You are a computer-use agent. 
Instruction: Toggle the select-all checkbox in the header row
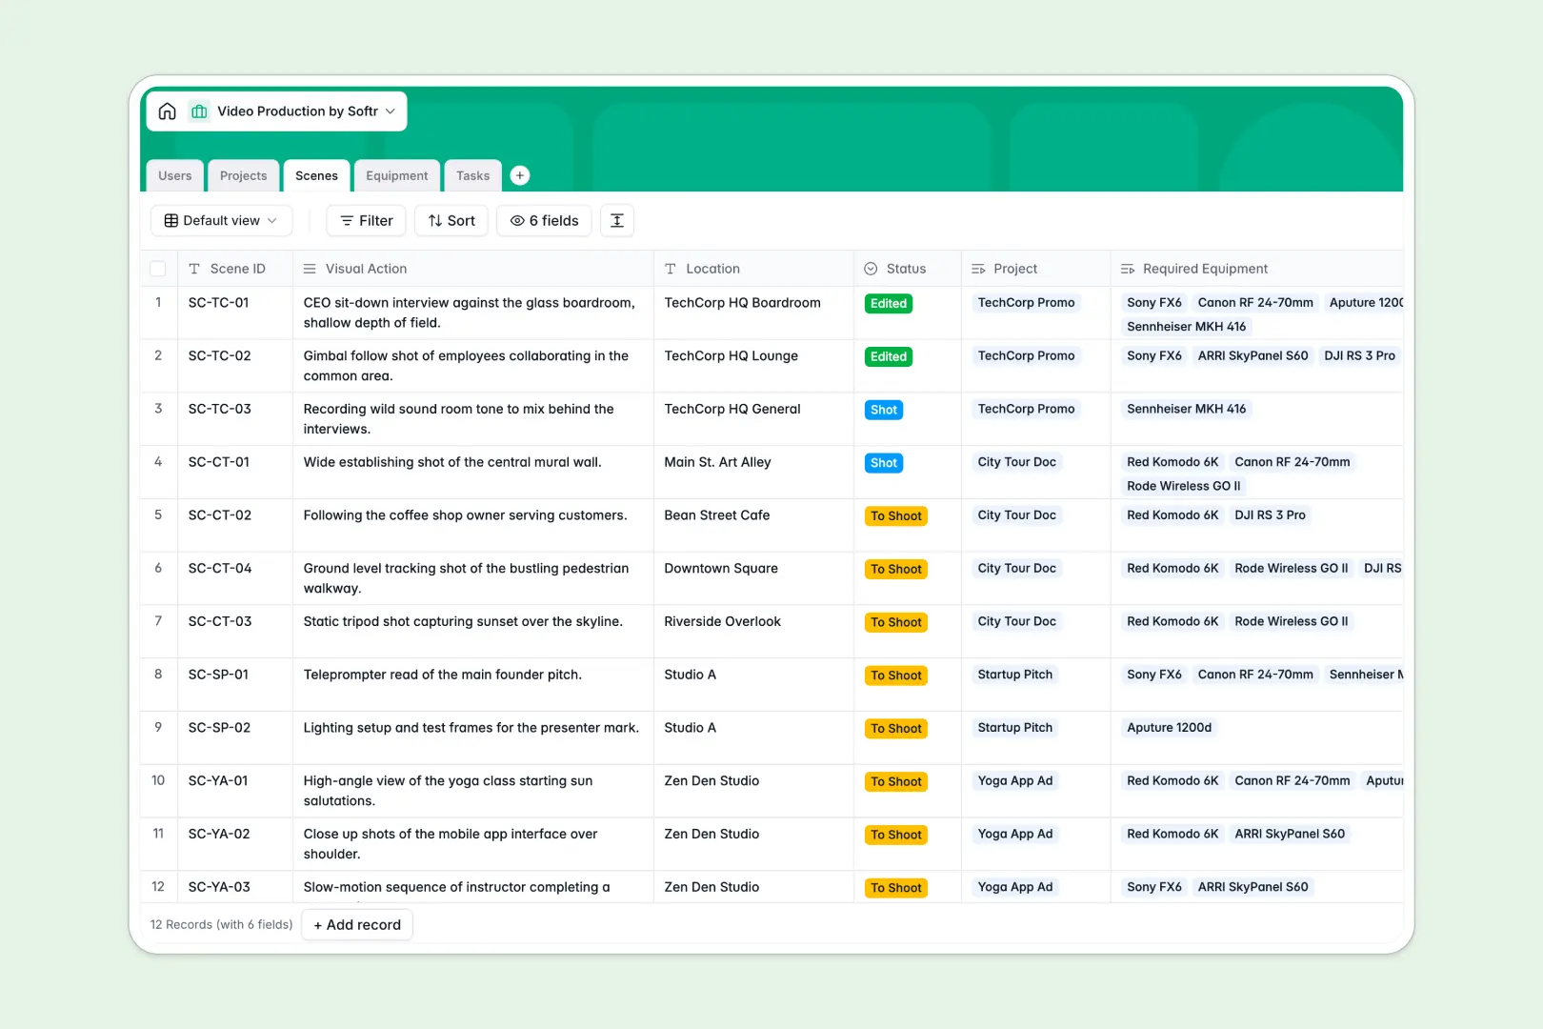tap(158, 268)
